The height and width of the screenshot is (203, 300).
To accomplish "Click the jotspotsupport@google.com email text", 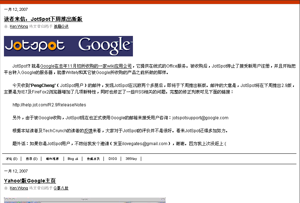I will pos(200,117).
